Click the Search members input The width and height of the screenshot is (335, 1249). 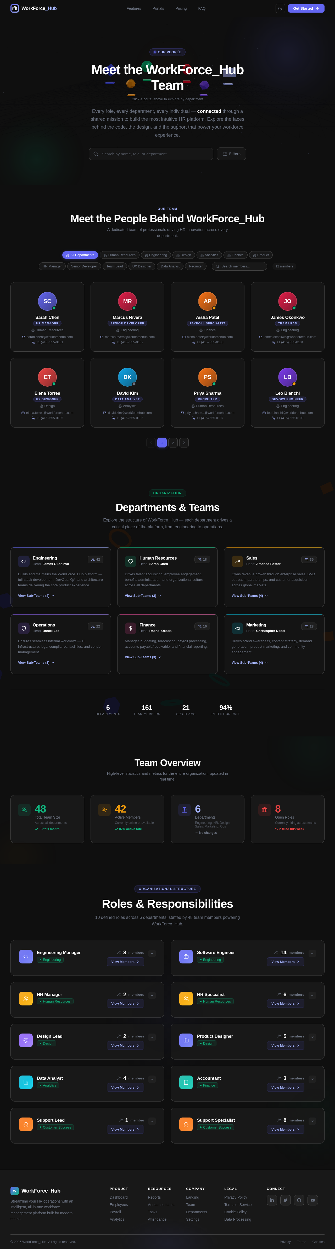point(239,266)
